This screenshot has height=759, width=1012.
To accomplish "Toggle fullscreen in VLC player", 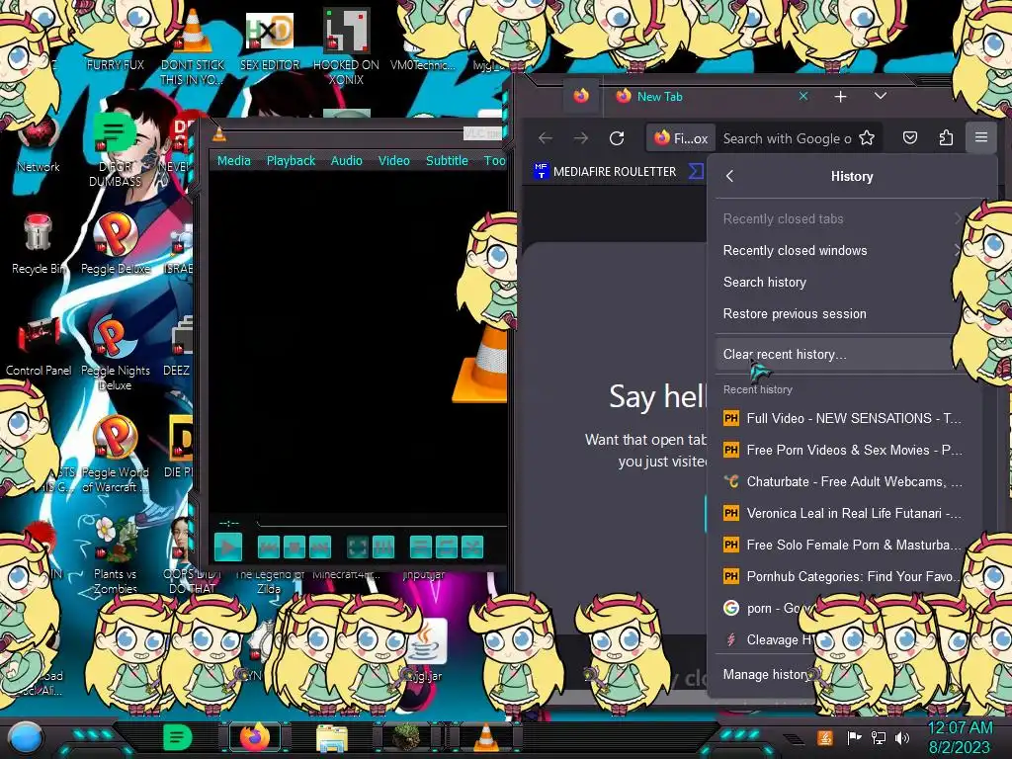I will [x=358, y=548].
